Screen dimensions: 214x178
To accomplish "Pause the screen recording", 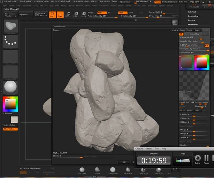I will (206, 160).
